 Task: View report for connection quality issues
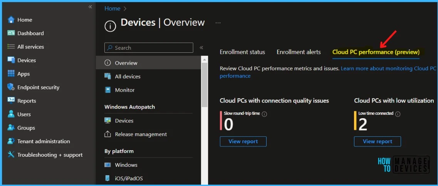tap(243, 141)
